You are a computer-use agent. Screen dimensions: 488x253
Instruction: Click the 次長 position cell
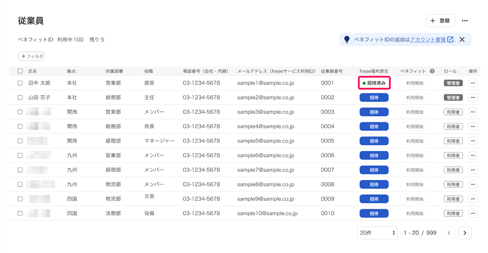click(x=149, y=196)
